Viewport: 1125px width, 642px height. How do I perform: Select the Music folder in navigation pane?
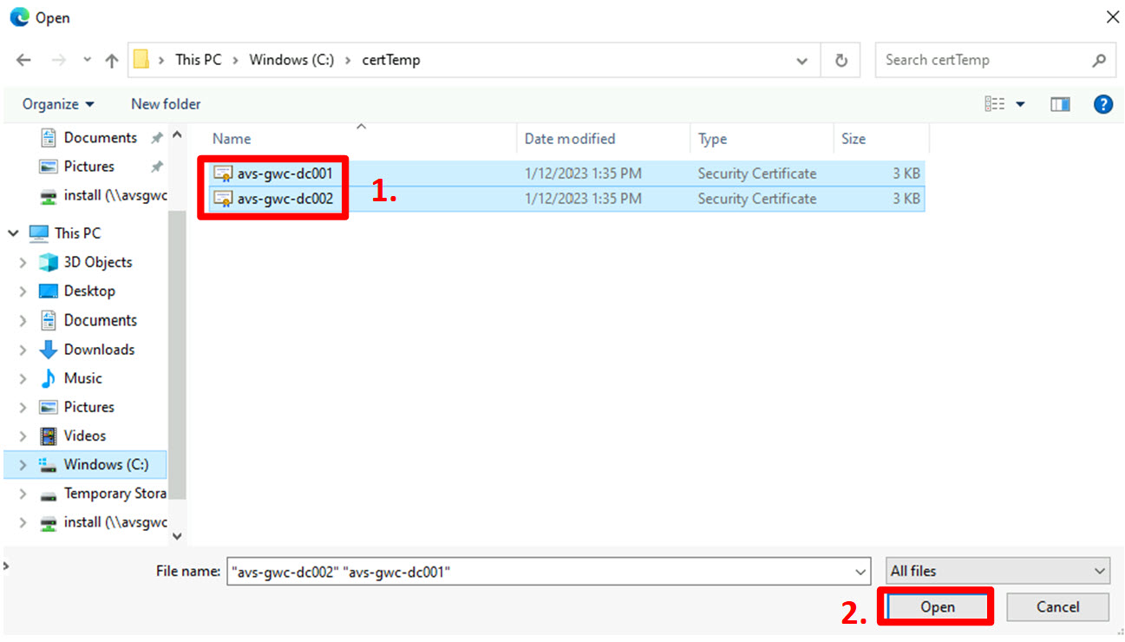pos(84,377)
